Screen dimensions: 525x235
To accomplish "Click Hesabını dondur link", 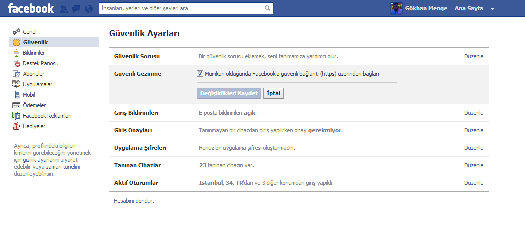I will click(133, 201).
